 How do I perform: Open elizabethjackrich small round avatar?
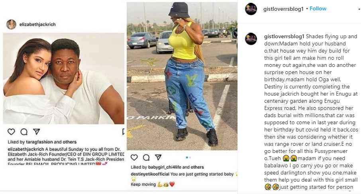point(11,24)
